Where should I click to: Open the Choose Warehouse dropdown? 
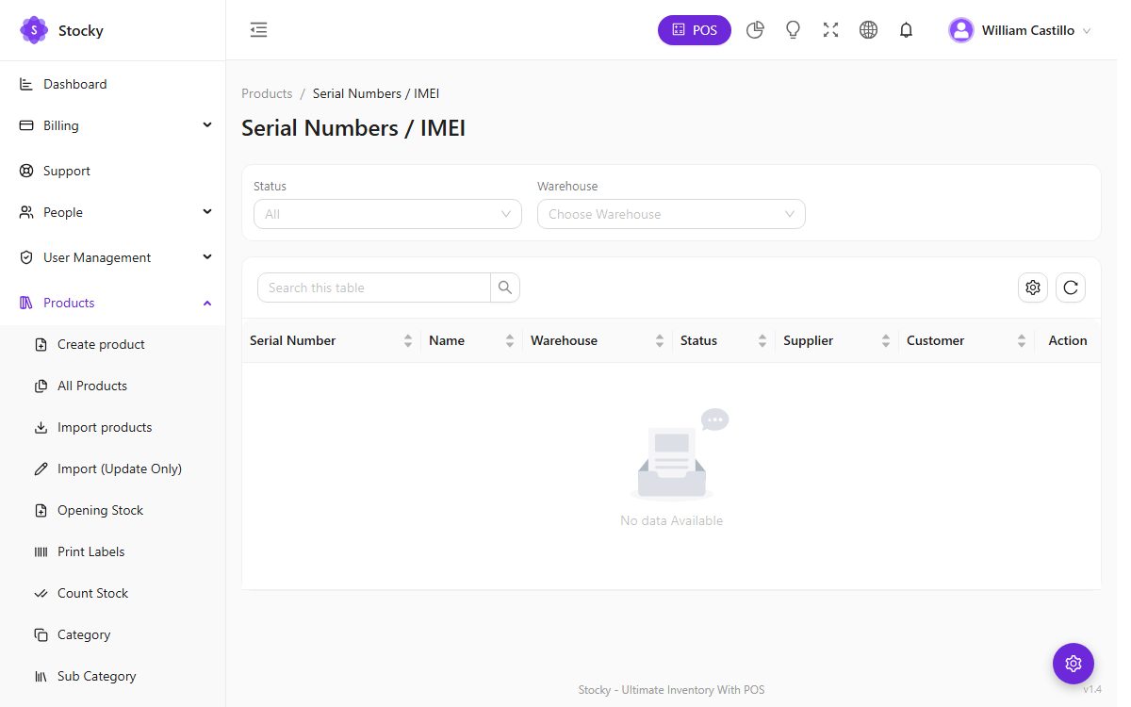tap(671, 214)
